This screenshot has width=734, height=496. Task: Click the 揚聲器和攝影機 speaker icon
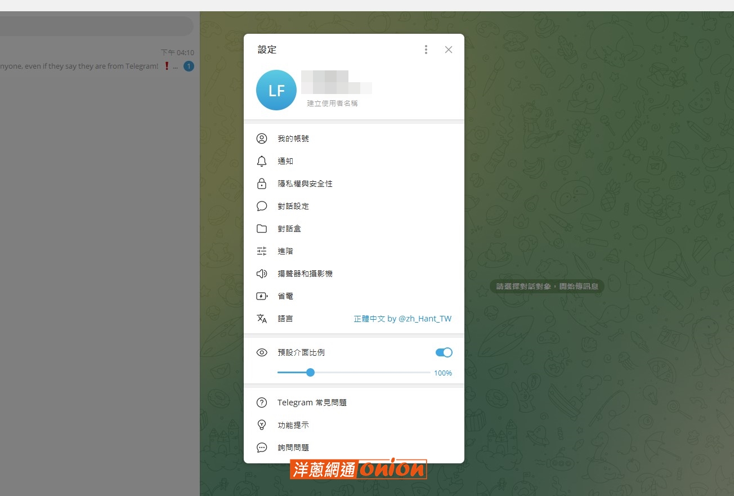262,274
